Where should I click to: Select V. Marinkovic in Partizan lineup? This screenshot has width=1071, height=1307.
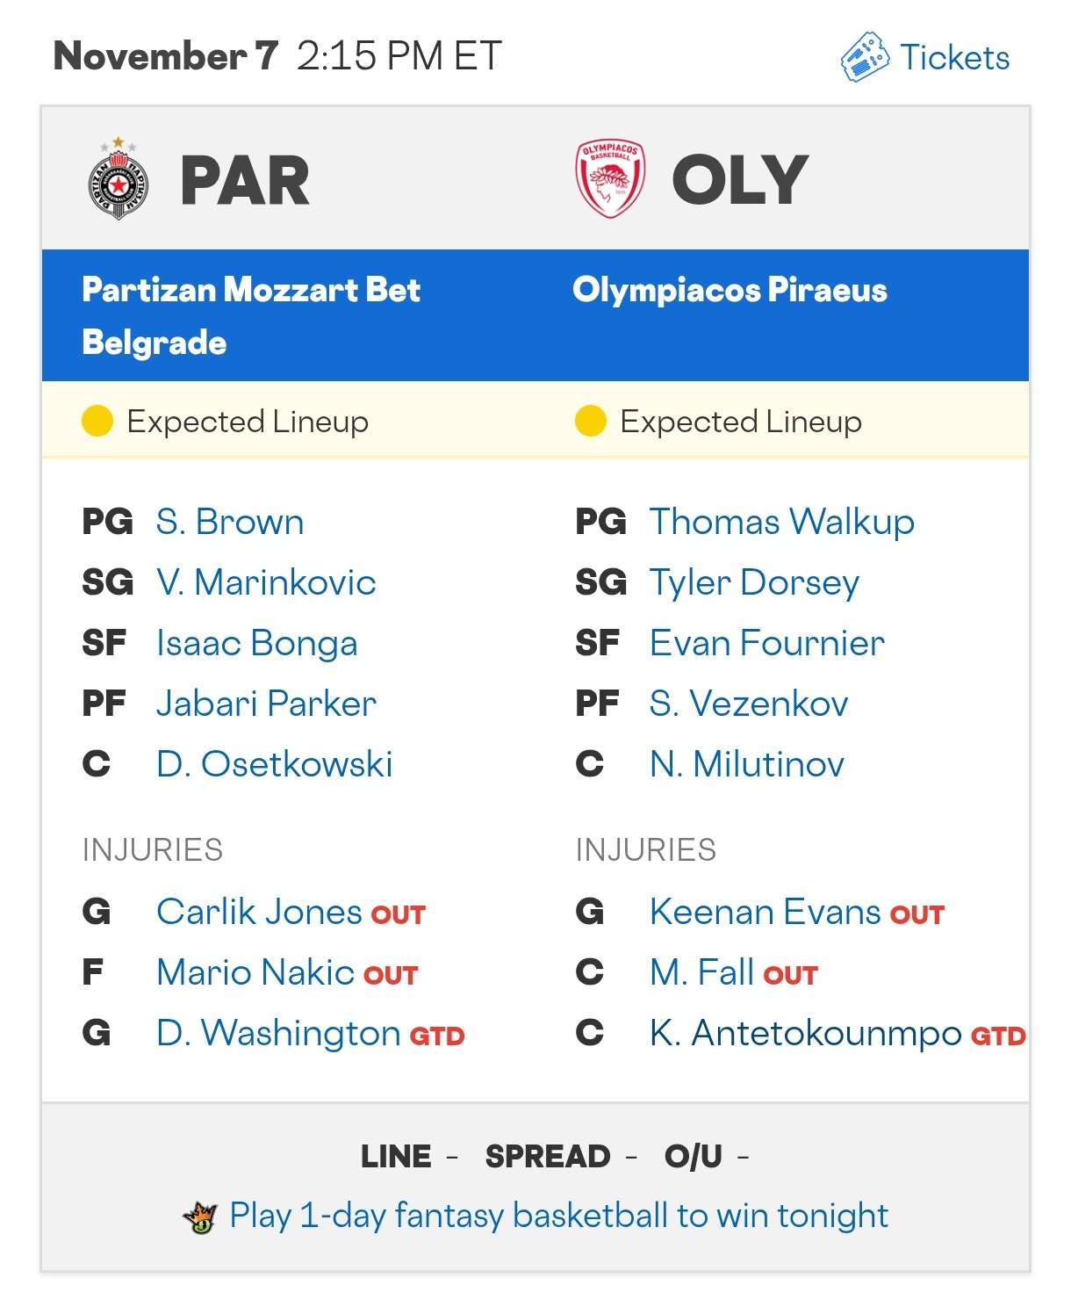[x=266, y=582]
